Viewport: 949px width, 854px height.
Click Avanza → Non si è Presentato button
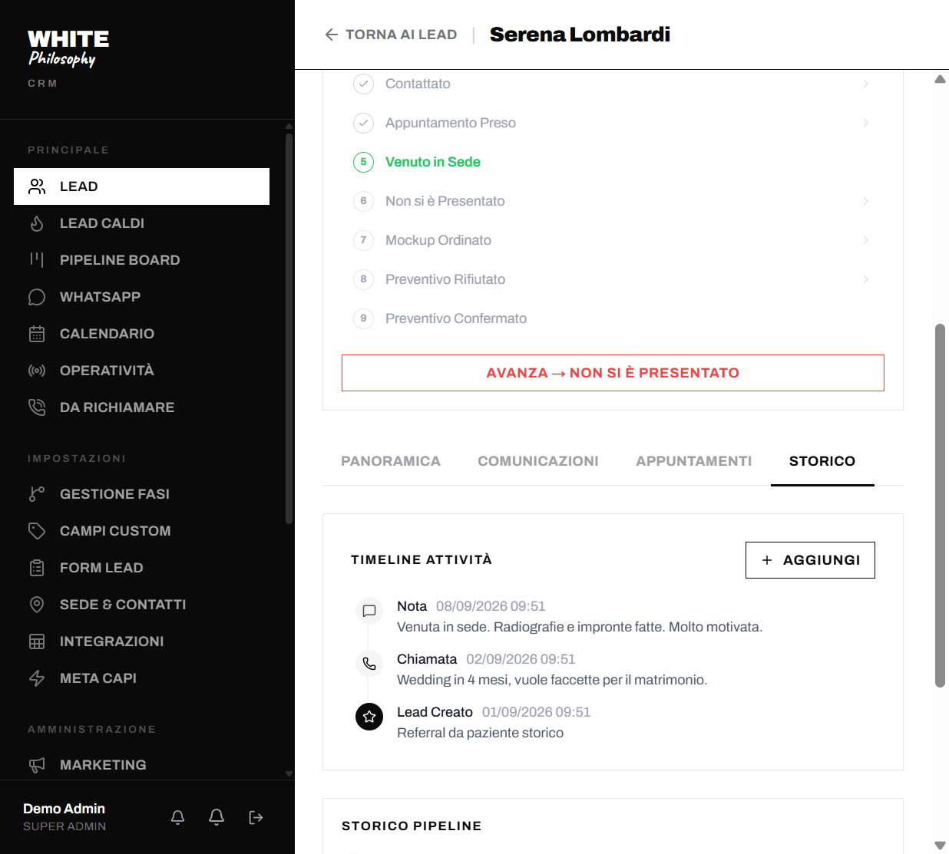point(613,373)
